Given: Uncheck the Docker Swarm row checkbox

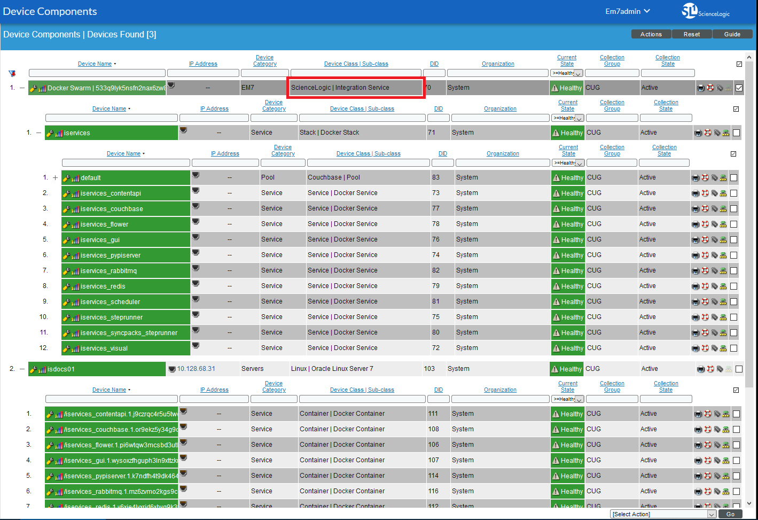Looking at the screenshot, I should (x=739, y=88).
